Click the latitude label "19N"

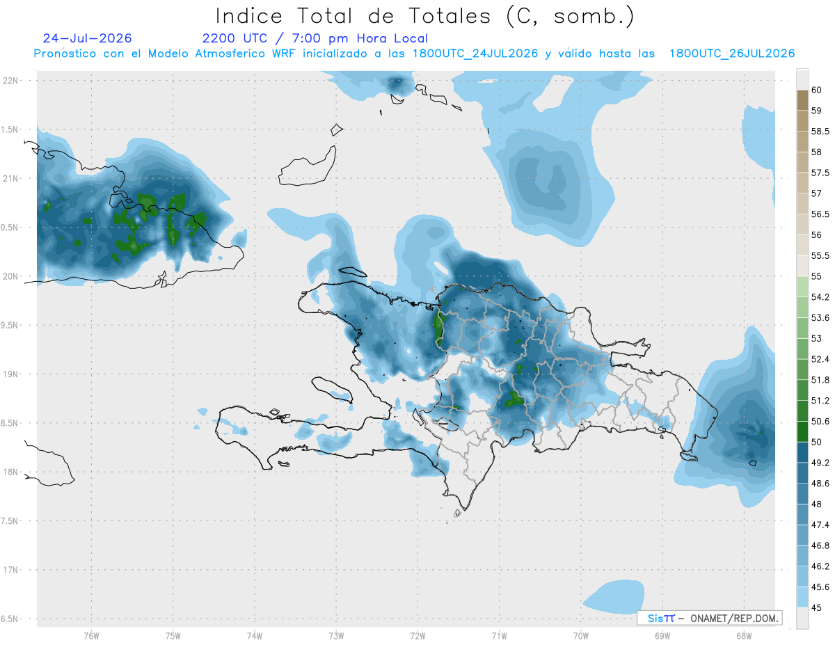(12, 374)
